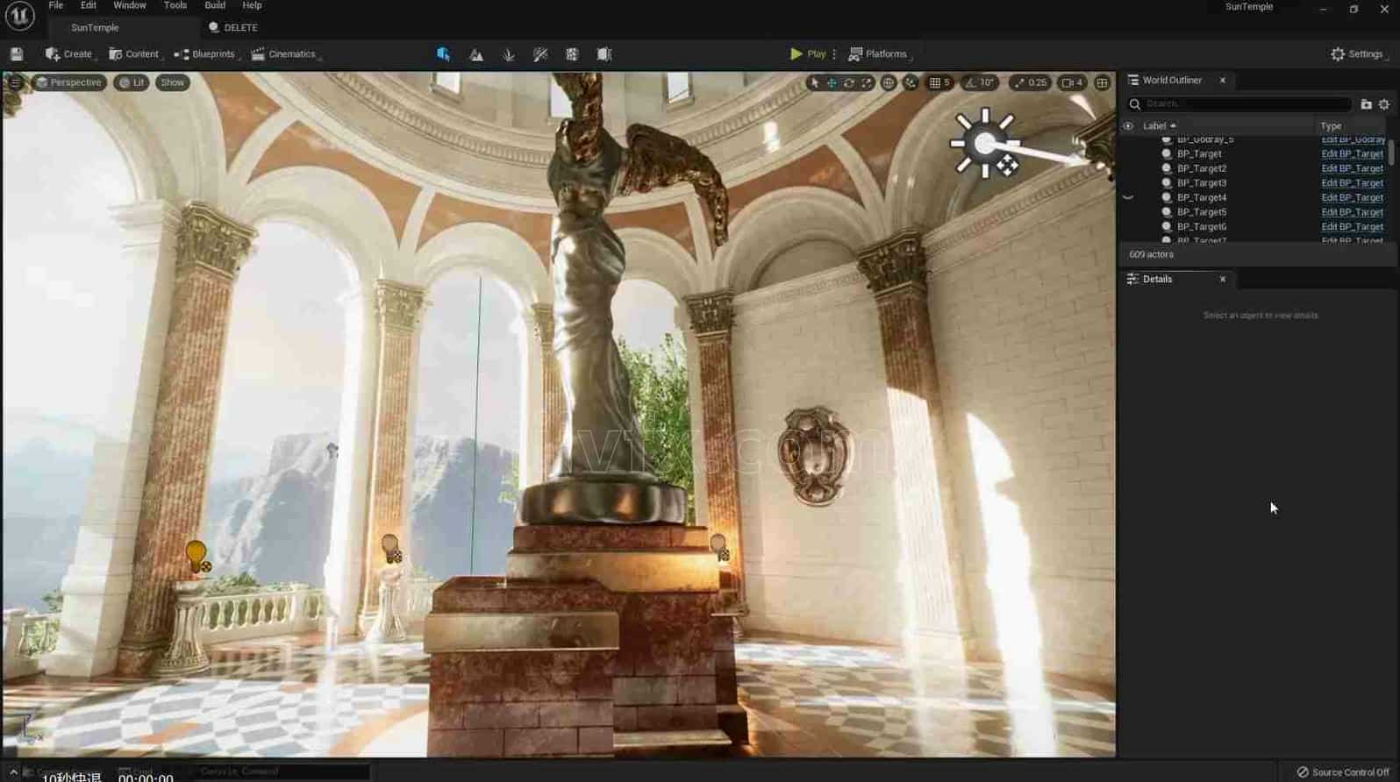Close the Details panel tab
Image resolution: width=1400 pixels, height=782 pixels.
click(1222, 280)
